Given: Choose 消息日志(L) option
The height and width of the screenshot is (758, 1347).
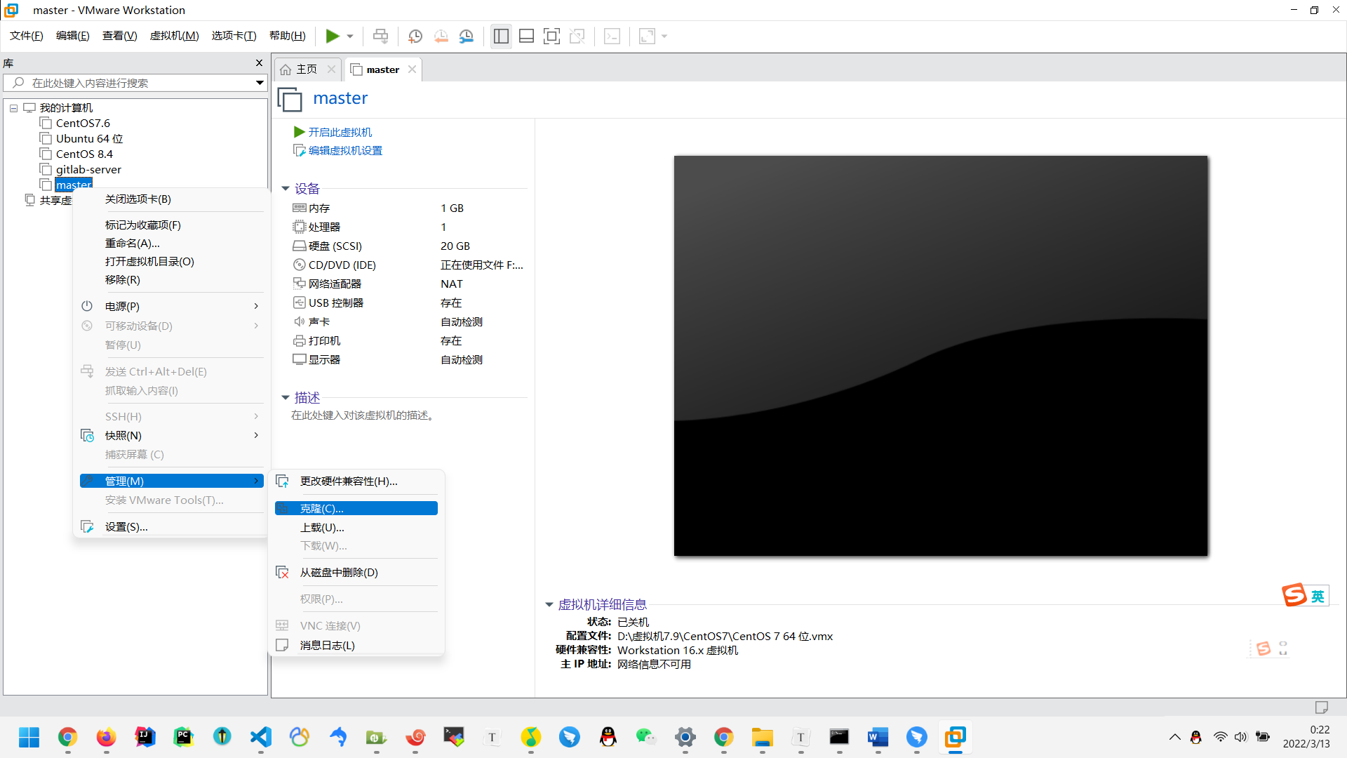Looking at the screenshot, I should click(x=356, y=646).
